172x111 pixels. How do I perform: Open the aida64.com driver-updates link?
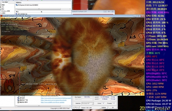[x=53, y=102]
